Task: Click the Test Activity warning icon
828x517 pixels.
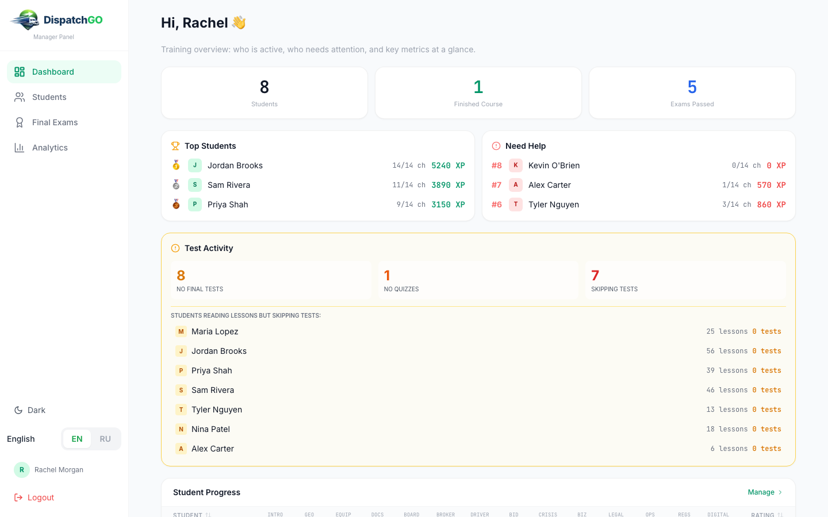Action: 175,248
